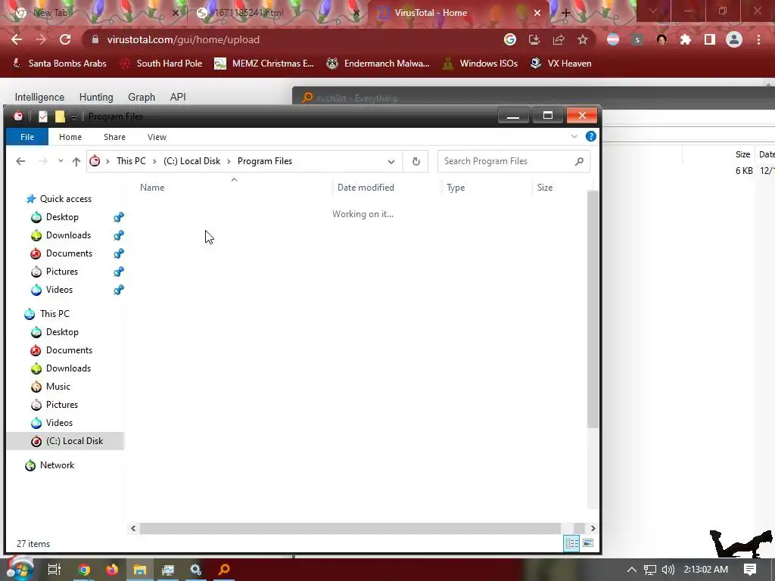Switch to large thumbnails view icon

(587, 543)
